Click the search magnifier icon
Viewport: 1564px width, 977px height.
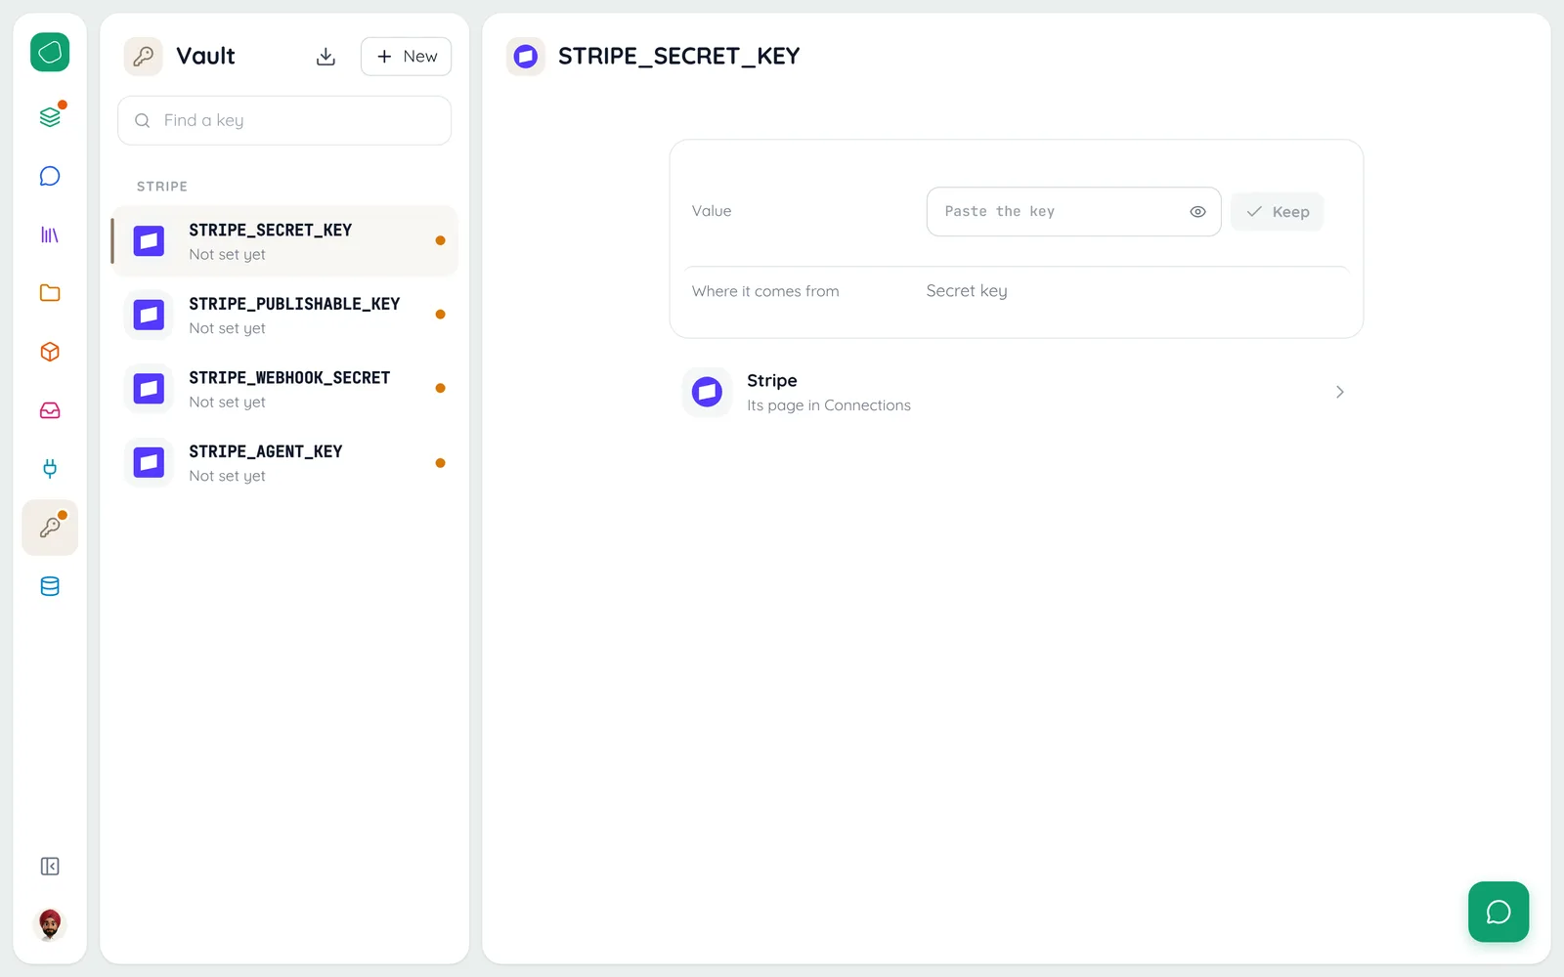(143, 120)
